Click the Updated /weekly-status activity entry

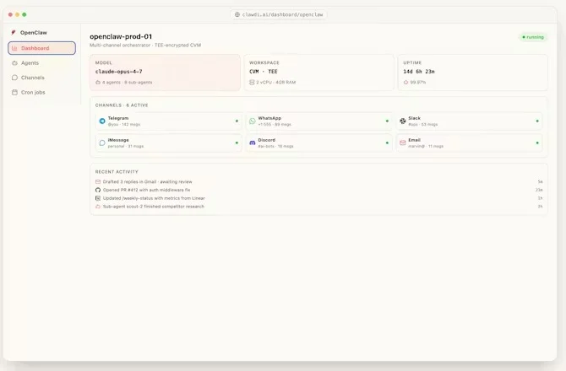tap(154, 198)
